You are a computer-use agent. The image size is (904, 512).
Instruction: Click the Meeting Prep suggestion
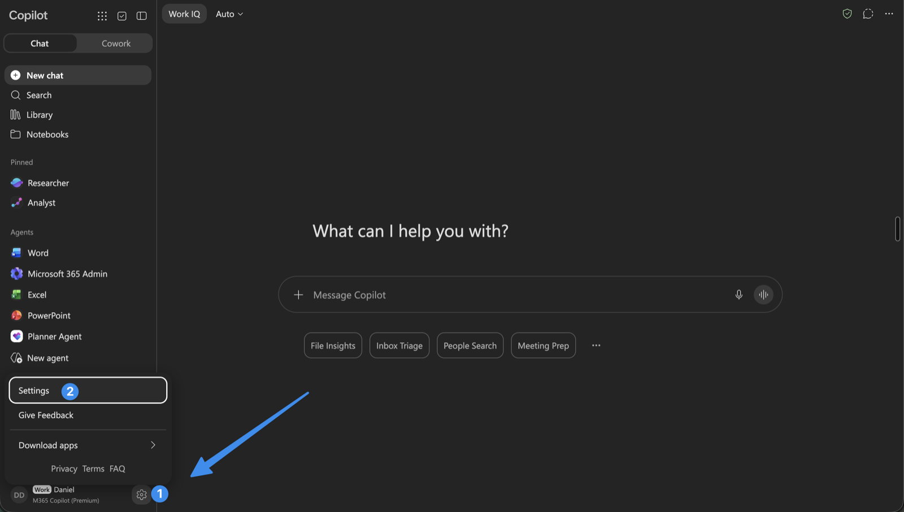pyautogui.click(x=544, y=345)
